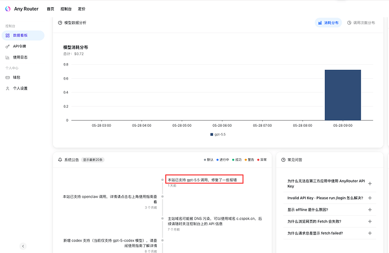This screenshot has height=253, width=389.
Task: Open announcement 新增 codex 支持
Action: 110,243
